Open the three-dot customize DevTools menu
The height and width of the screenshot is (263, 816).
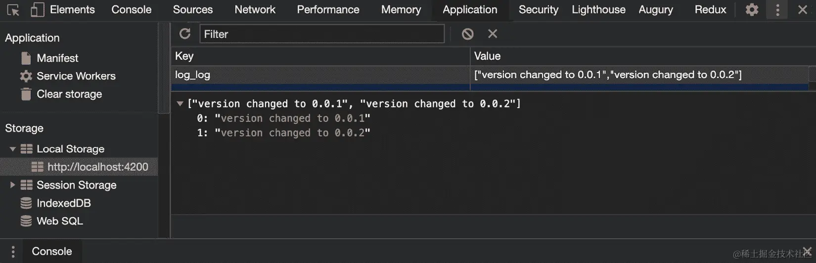pyautogui.click(x=777, y=10)
